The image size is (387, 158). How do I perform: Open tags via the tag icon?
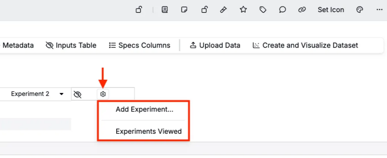(x=263, y=10)
